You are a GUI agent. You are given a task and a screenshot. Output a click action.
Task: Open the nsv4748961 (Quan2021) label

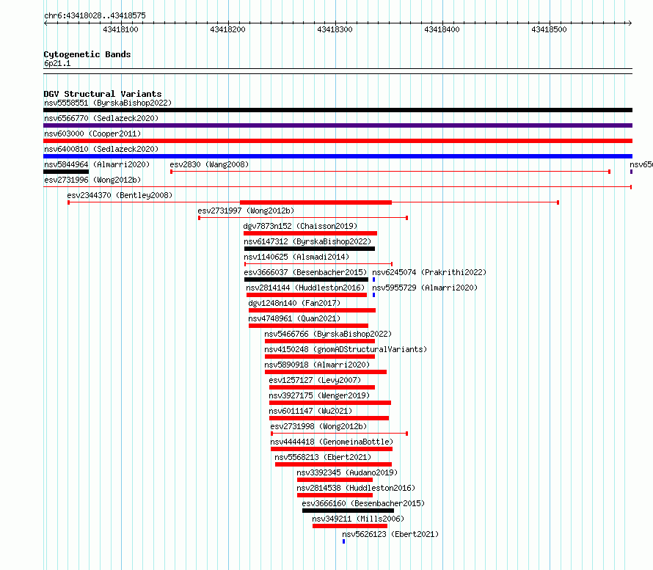294,318
